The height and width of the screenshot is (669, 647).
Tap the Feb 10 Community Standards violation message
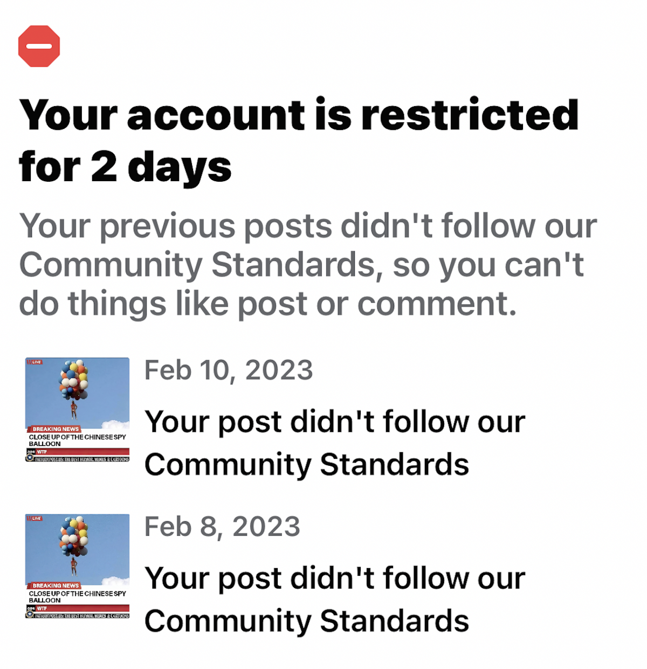point(335,443)
